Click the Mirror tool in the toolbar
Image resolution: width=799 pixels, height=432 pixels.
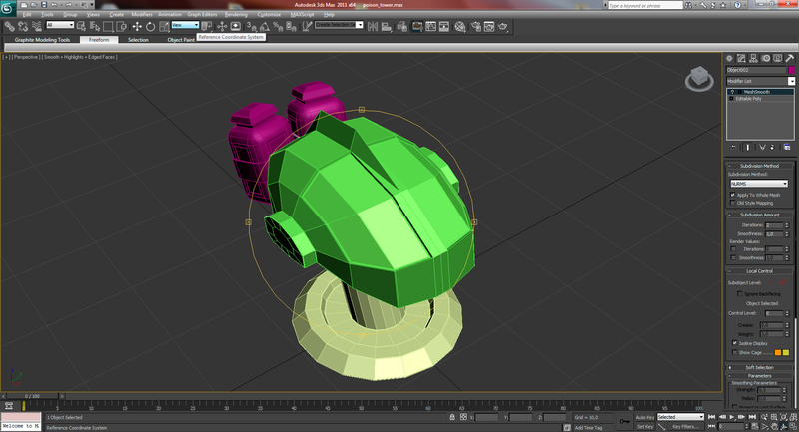tap(373, 27)
